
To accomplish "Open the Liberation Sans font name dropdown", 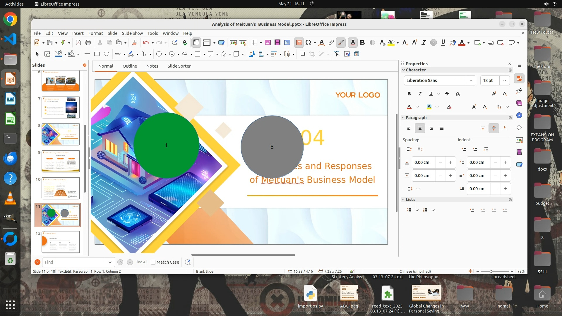I will pos(471,80).
